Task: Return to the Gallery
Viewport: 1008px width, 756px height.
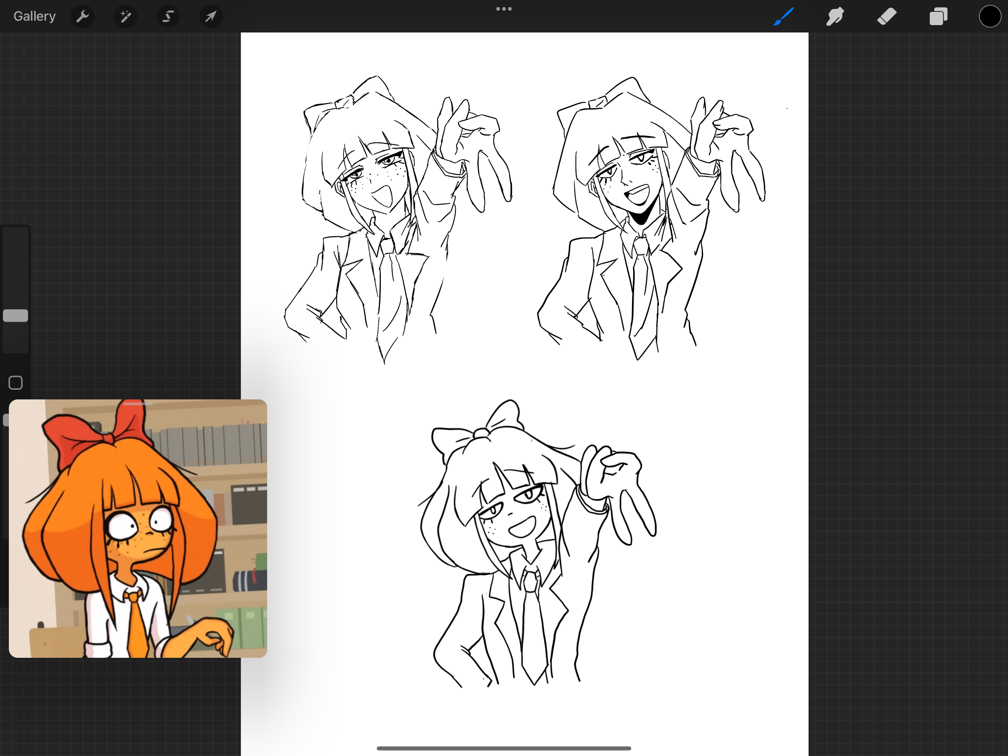Action: point(35,16)
